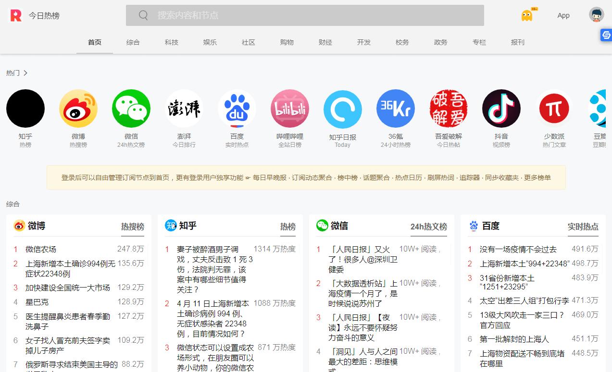
Task: Open the 热搜榜 link on 微博 card
Action: (133, 227)
